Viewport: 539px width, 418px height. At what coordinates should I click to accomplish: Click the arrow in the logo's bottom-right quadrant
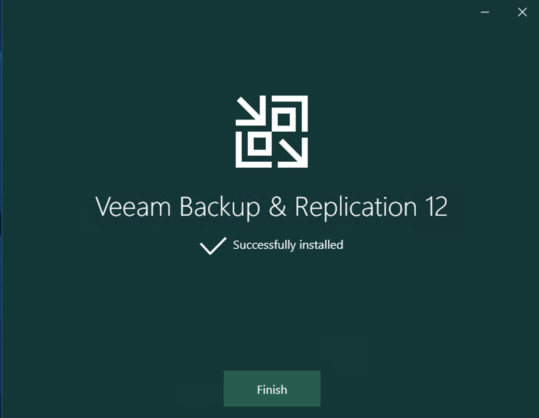pos(293,153)
